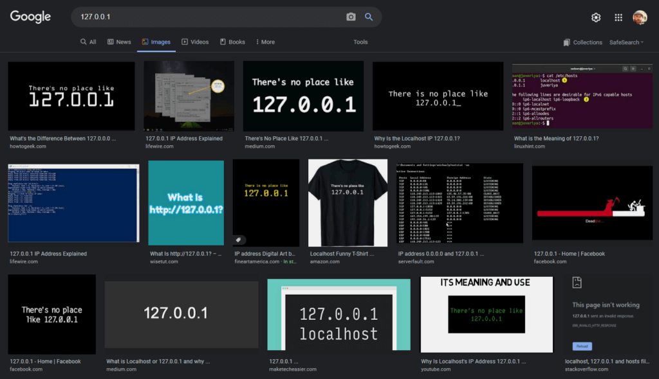
Task: Open the settings gear icon
Action: tap(596, 17)
